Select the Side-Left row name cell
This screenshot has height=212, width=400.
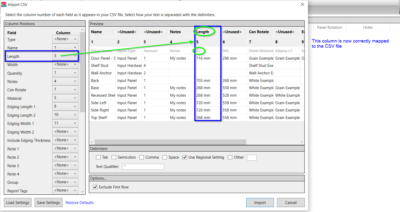click(103, 103)
